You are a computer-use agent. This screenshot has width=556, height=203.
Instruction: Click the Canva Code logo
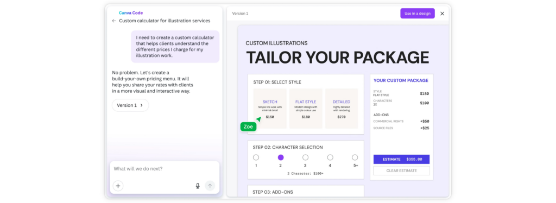pyautogui.click(x=131, y=12)
